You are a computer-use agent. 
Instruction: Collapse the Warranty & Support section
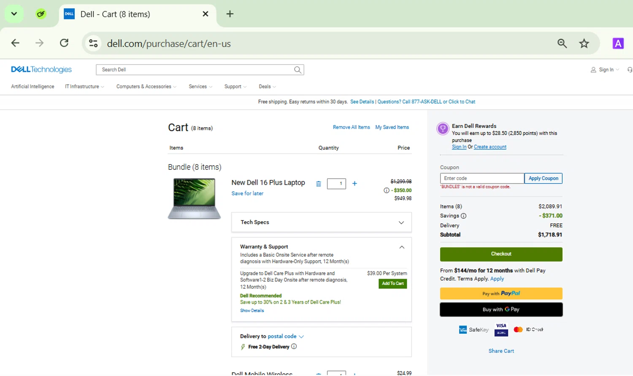click(402, 247)
